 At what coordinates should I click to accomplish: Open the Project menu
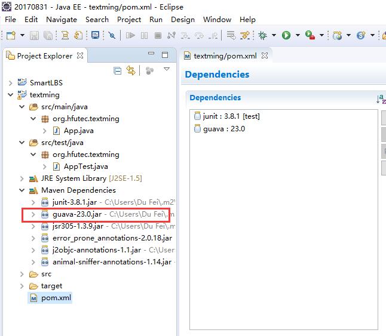point(129,20)
